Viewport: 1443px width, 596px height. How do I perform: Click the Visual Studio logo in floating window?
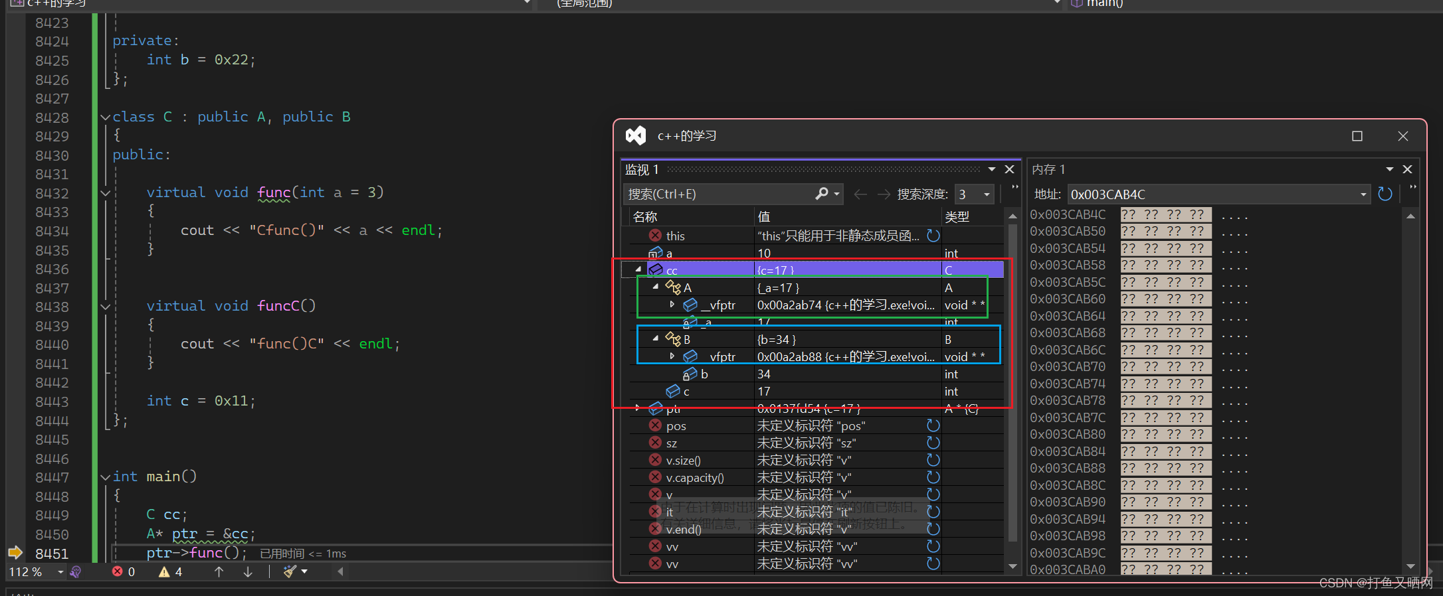[x=636, y=135]
